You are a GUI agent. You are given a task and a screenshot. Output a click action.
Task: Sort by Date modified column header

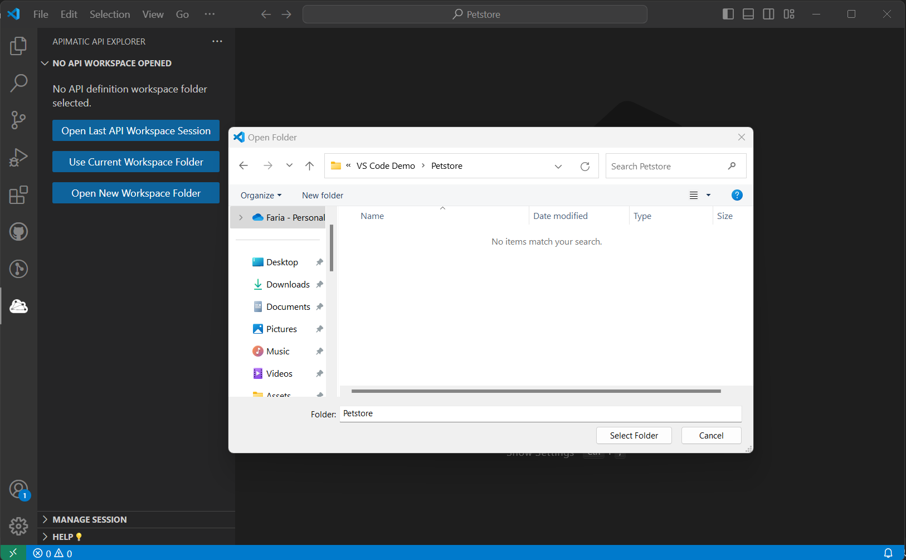pyautogui.click(x=578, y=216)
